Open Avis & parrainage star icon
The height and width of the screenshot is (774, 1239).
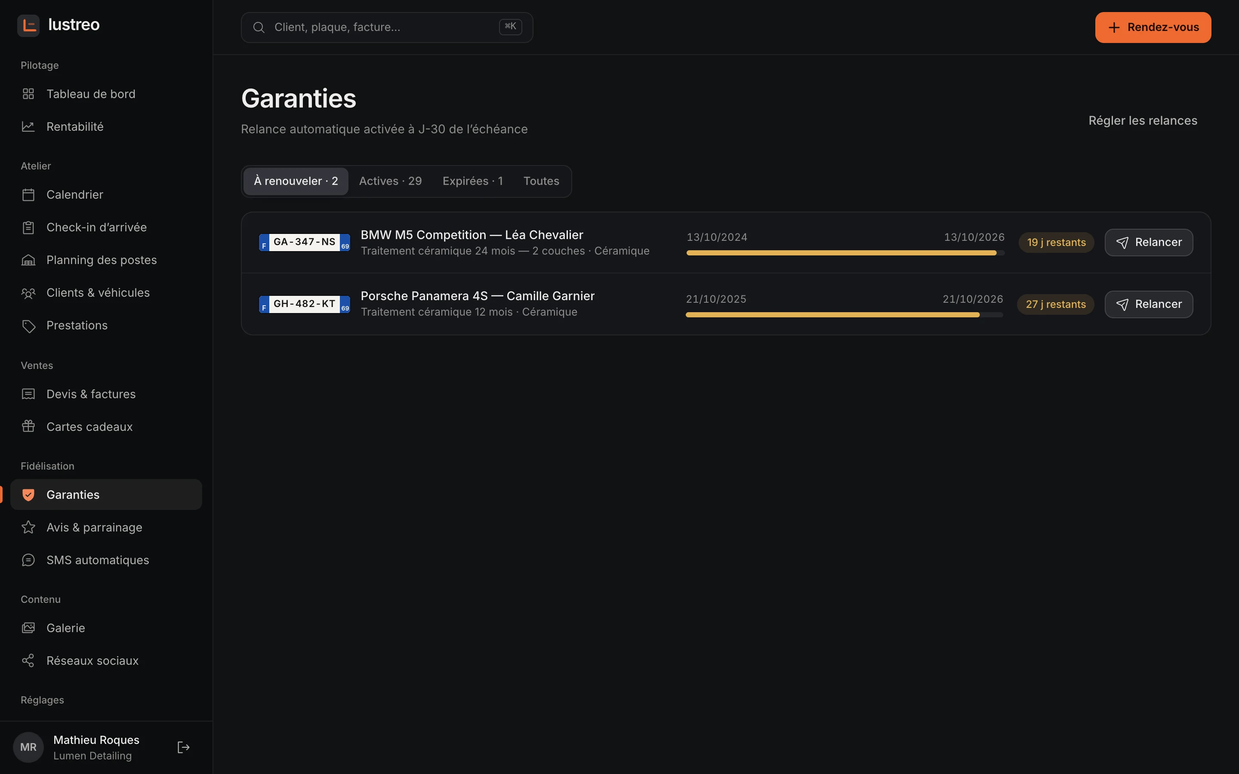[x=28, y=527]
